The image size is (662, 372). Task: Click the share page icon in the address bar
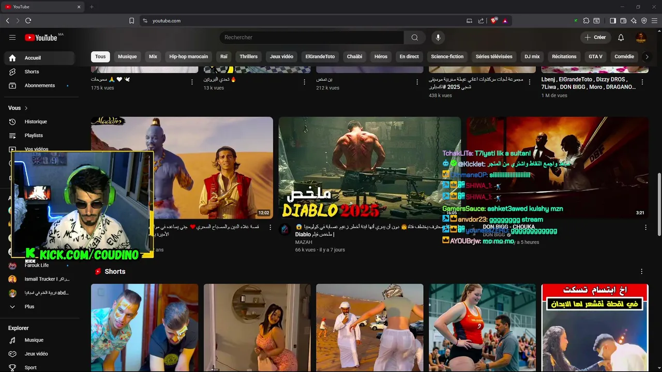481,21
